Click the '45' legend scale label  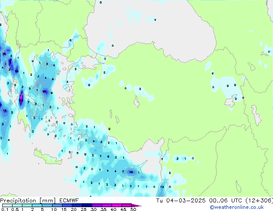click(123, 209)
